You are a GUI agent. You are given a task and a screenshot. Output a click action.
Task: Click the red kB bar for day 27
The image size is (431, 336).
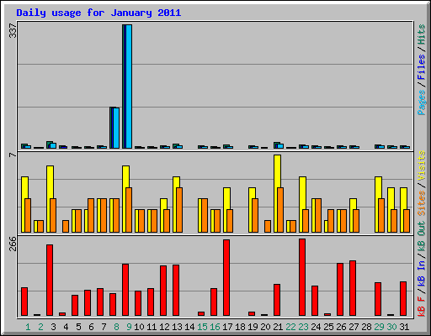[x=353, y=288]
